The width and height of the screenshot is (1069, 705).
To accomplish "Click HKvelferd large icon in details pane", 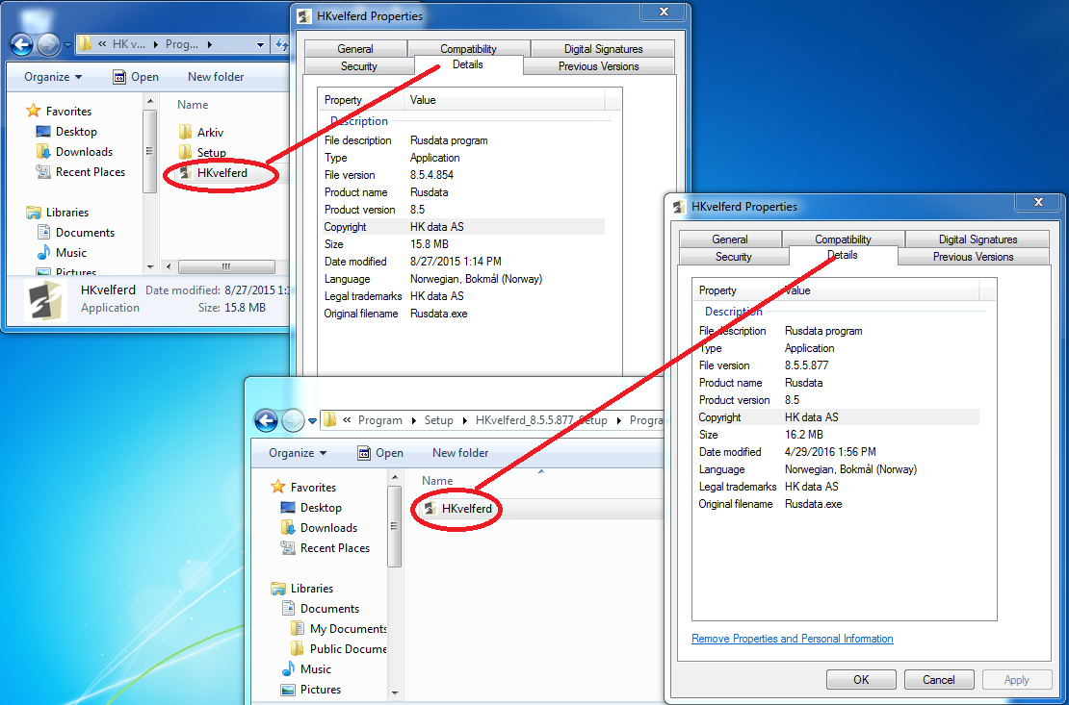I will tap(43, 300).
